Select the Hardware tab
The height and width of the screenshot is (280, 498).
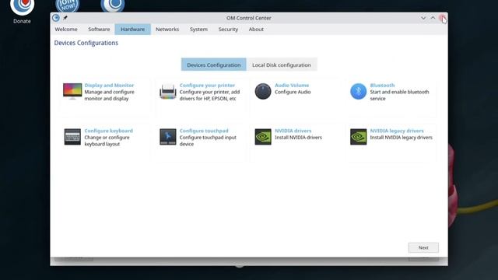[133, 30]
